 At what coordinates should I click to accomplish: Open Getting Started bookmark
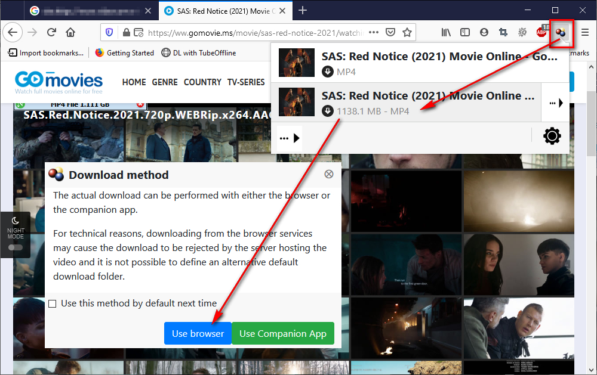pyautogui.click(x=125, y=53)
